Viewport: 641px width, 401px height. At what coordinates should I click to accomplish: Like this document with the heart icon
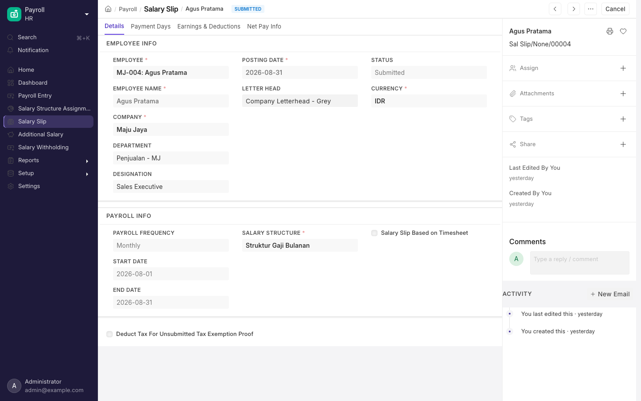click(x=623, y=31)
